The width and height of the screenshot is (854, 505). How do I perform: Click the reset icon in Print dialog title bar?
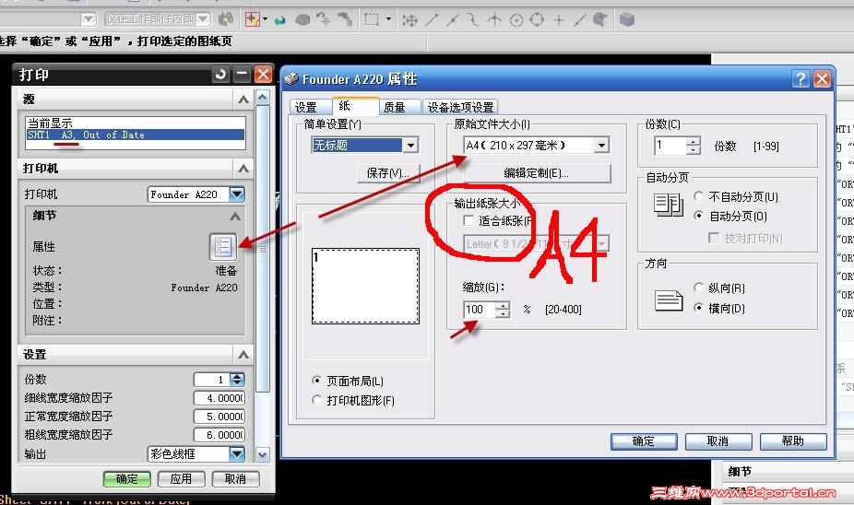pyautogui.click(x=220, y=74)
